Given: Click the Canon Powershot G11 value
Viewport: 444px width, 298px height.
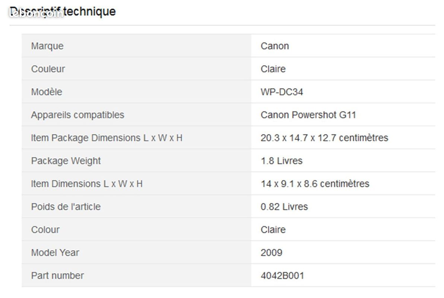Looking at the screenshot, I should click(x=308, y=115).
